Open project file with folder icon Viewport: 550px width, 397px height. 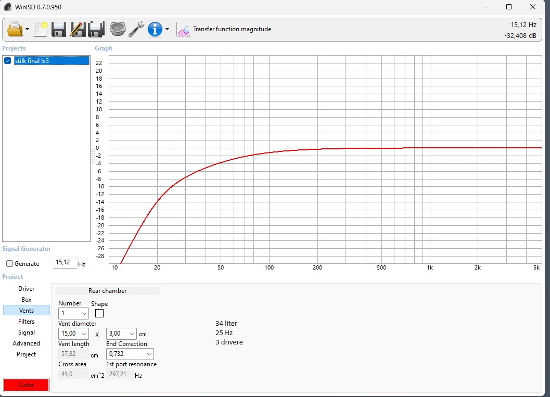(x=15, y=30)
